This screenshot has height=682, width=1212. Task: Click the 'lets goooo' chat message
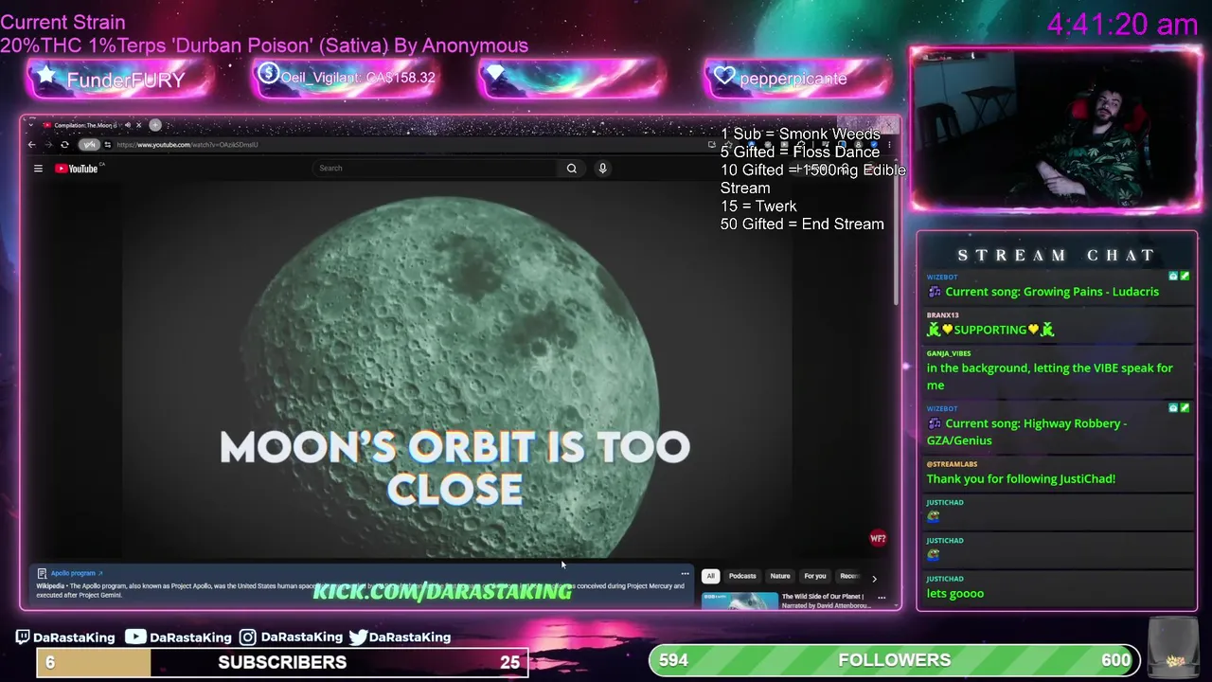click(x=954, y=593)
